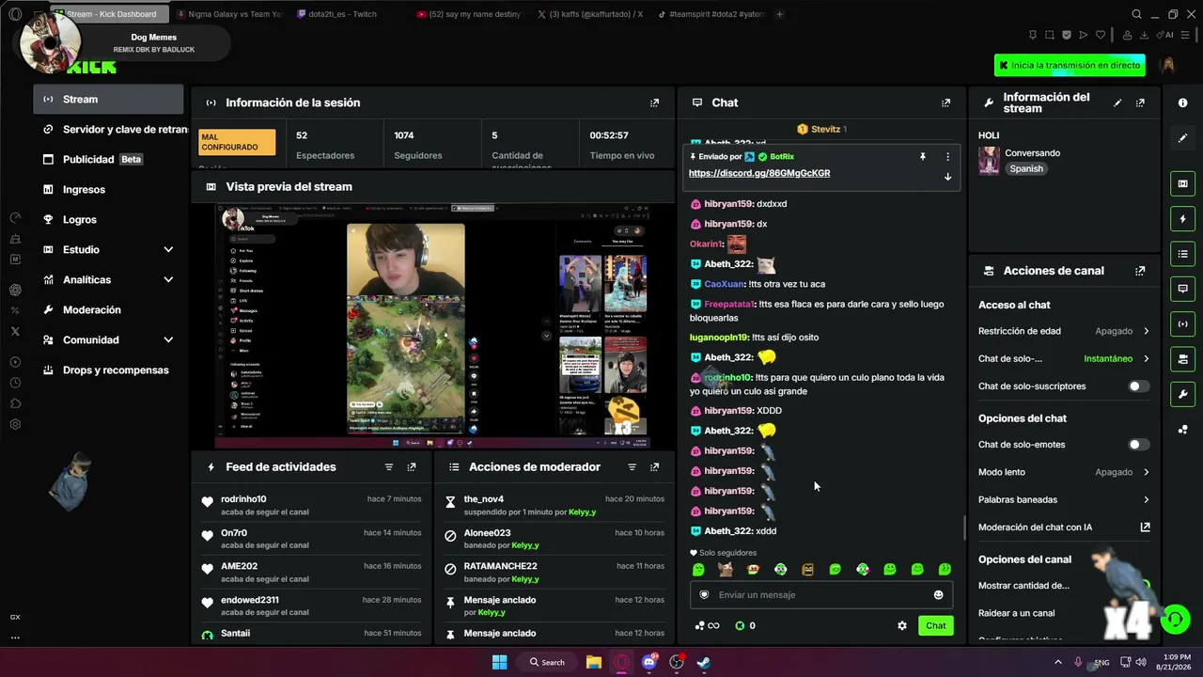This screenshot has width=1203, height=677.
Task: Click Raidear a un canal
Action: [x=1016, y=613]
